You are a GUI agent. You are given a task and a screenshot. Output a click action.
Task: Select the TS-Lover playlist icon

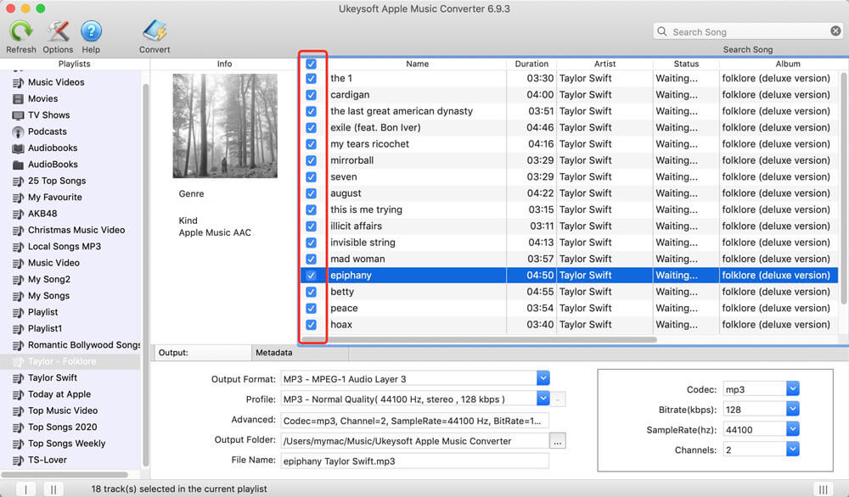[x=18, y=461]
